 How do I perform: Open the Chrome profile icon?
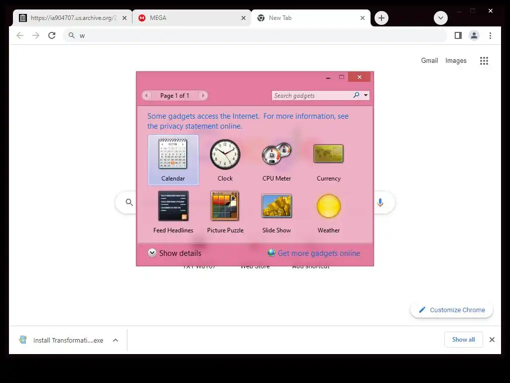[x=474, y=35]
